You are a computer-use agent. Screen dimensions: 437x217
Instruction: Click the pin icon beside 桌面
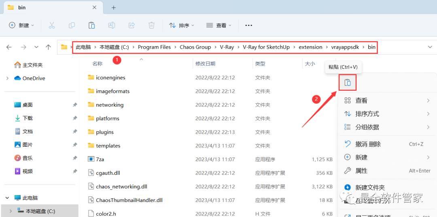[75, 105]
